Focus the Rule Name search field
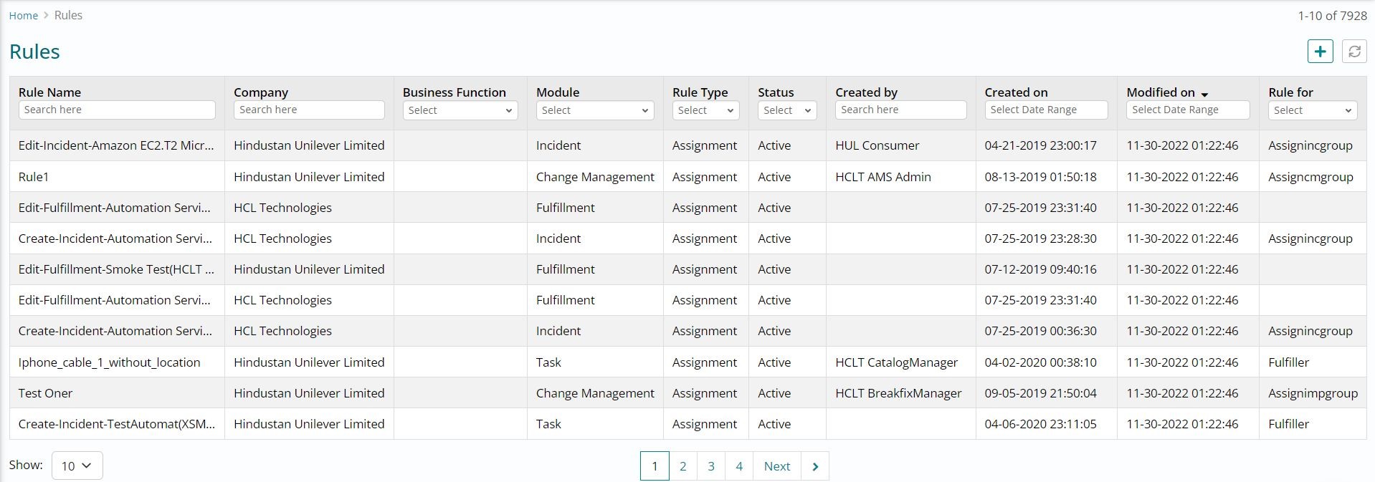This screenshot has width=1375, height=482. coord(117,110)
